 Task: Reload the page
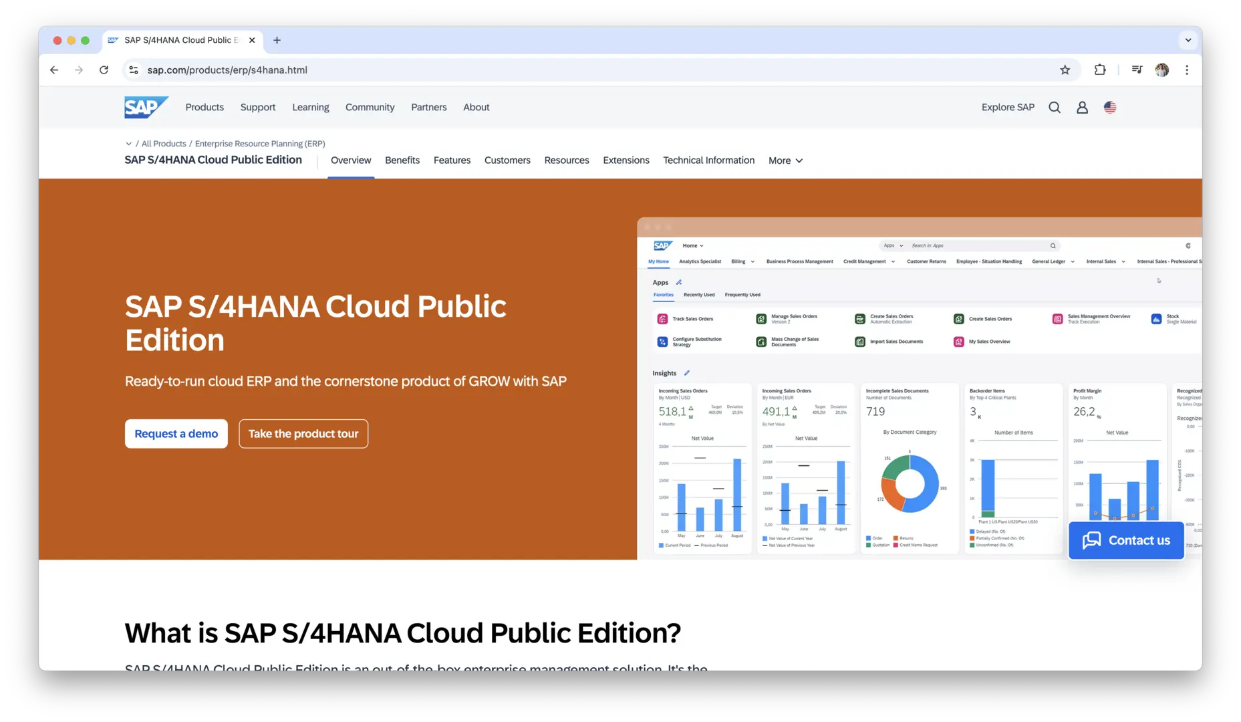click(104, 70)
